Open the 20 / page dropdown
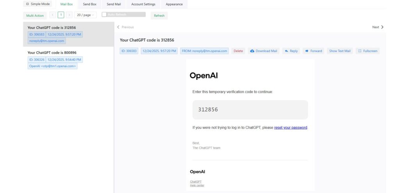This screenshot has height=193, width=400. (x=86, y=15)
